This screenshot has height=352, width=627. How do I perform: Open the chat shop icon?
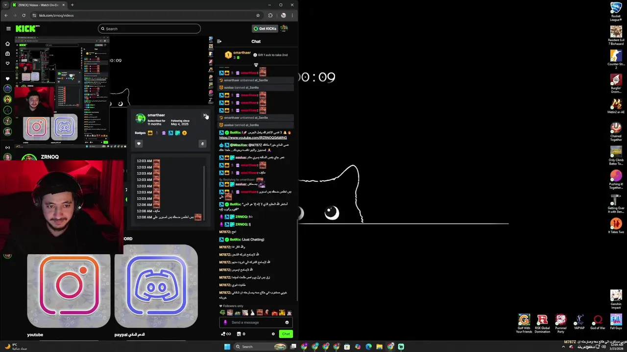click(239, 334)
